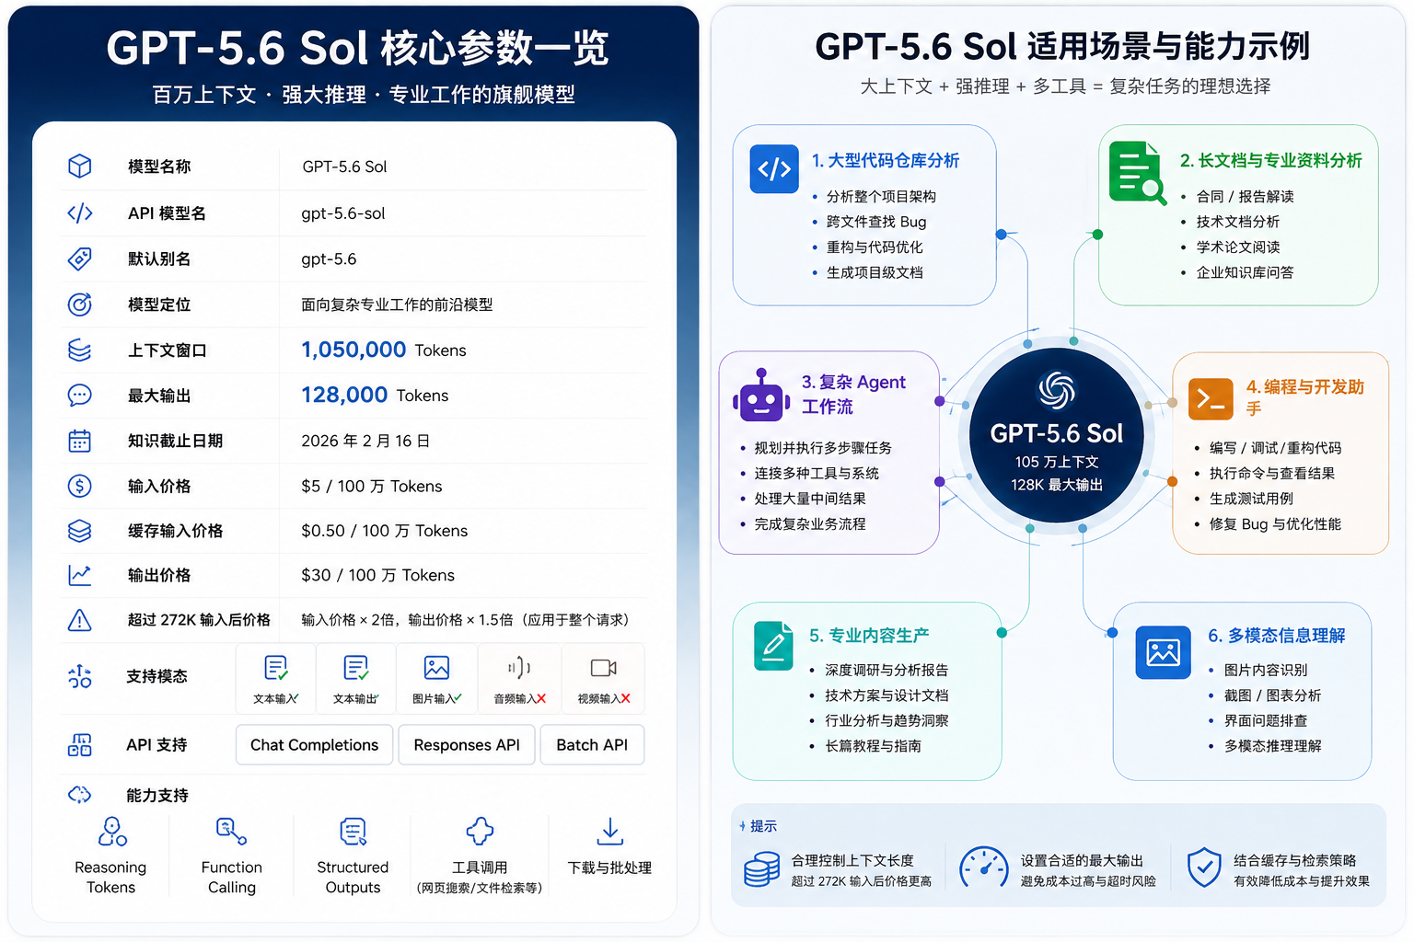Click the 2. 长文档与专业资料分析 heading

point(1271,161)
